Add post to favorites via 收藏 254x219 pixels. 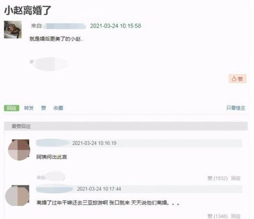pos(58,108)
